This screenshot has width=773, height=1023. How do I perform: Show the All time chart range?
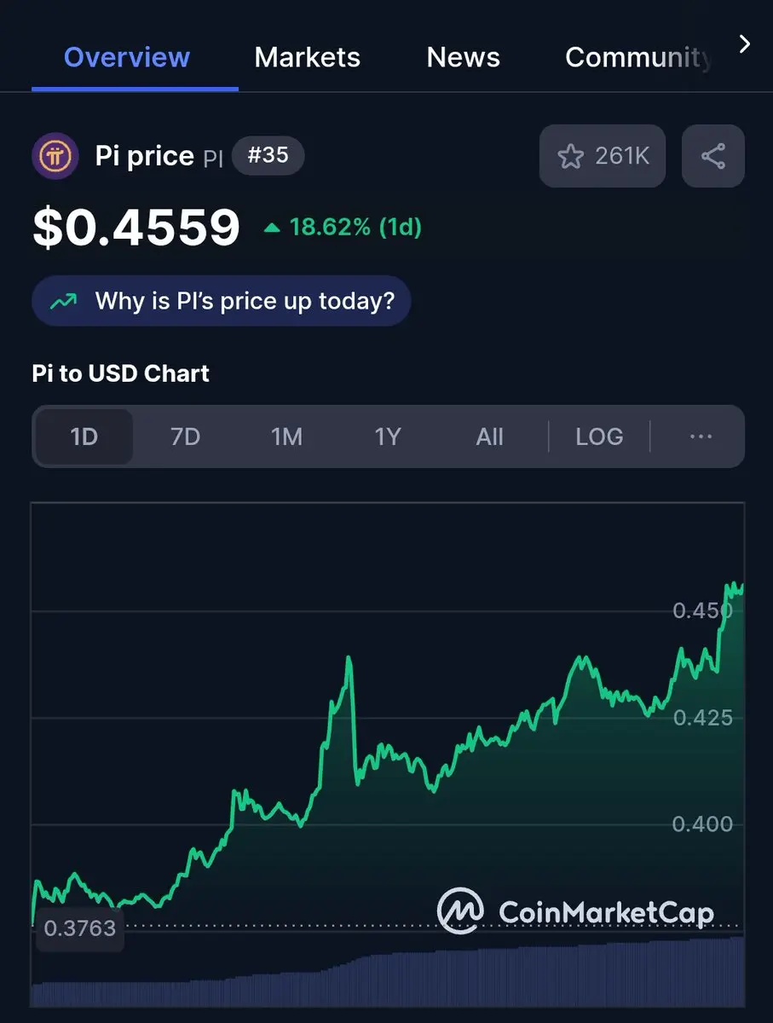[x=489, y=436]
